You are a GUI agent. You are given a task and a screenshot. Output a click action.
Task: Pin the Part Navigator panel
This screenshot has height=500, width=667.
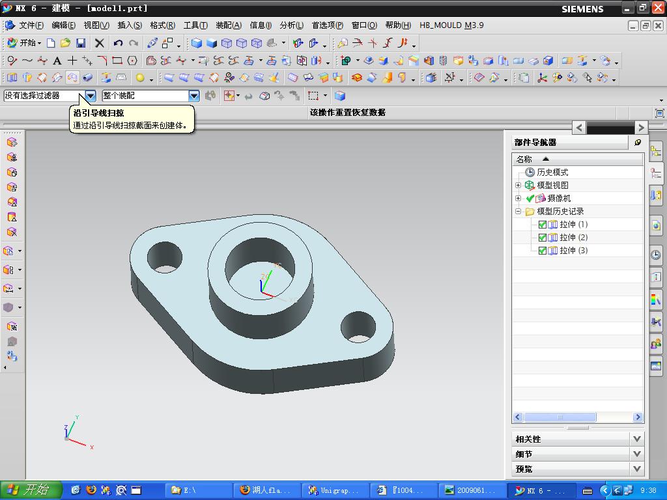point(637,143)
